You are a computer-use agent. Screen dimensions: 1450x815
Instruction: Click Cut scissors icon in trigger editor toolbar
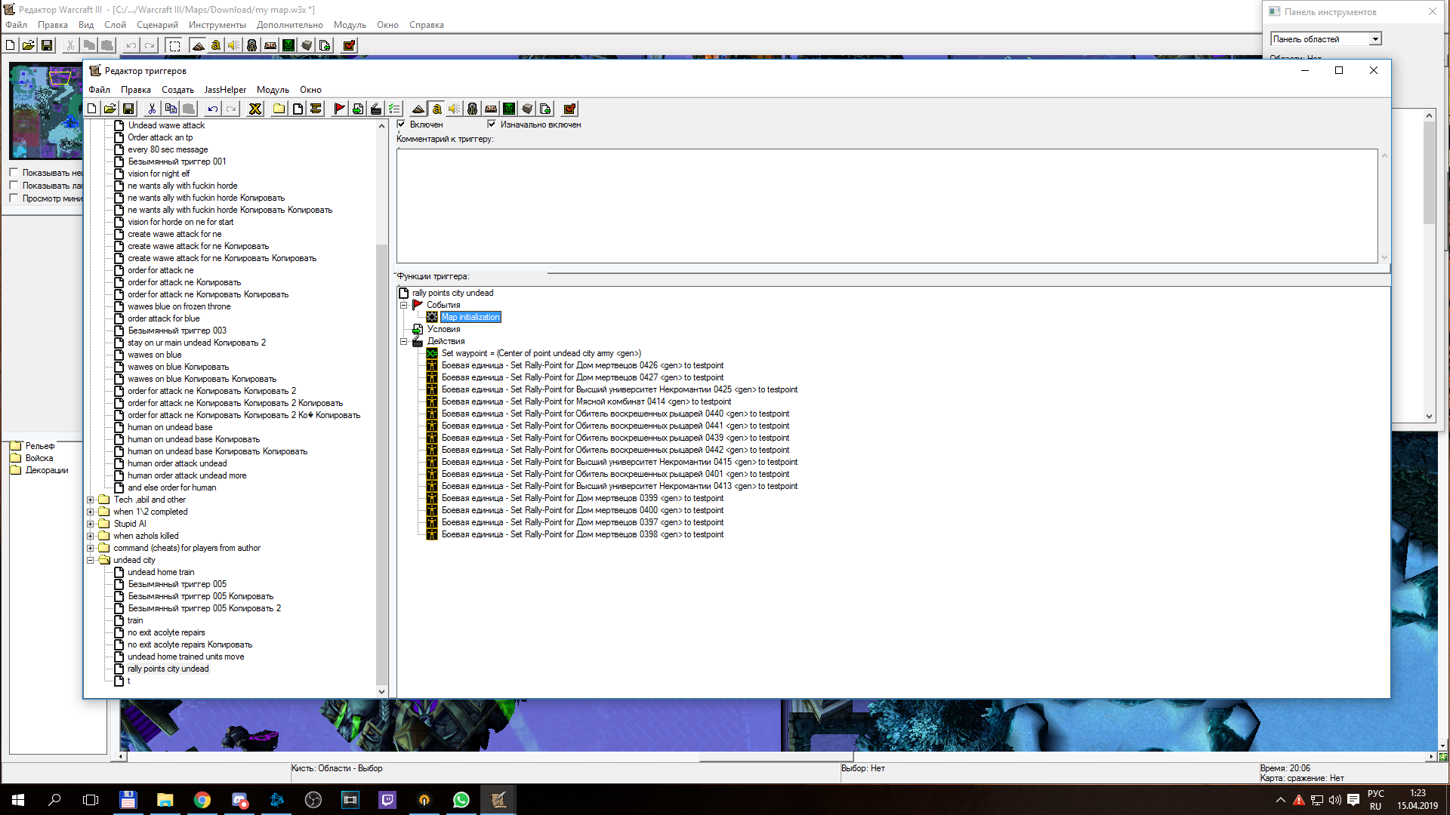[152, 109]
